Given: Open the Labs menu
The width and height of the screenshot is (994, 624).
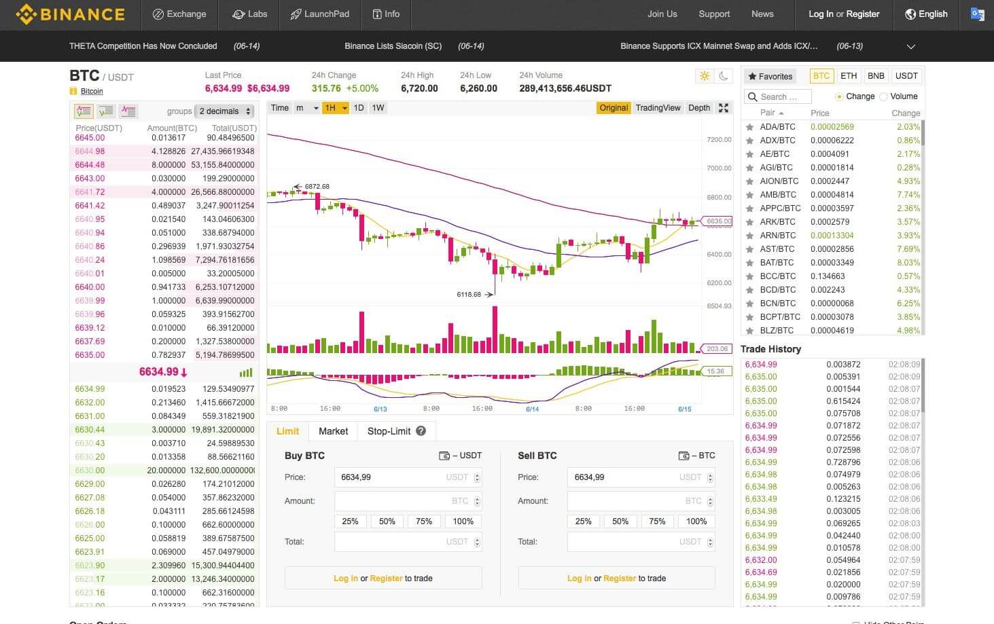Looking at the screenshot, I should click(x=249, y=14).
